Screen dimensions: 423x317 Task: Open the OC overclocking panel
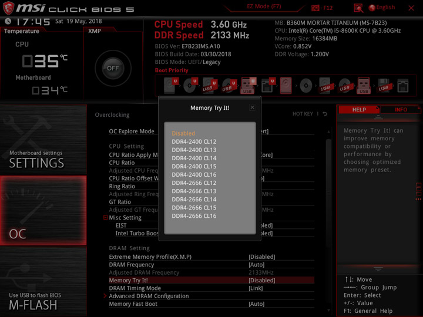click(x=43, y=211)
